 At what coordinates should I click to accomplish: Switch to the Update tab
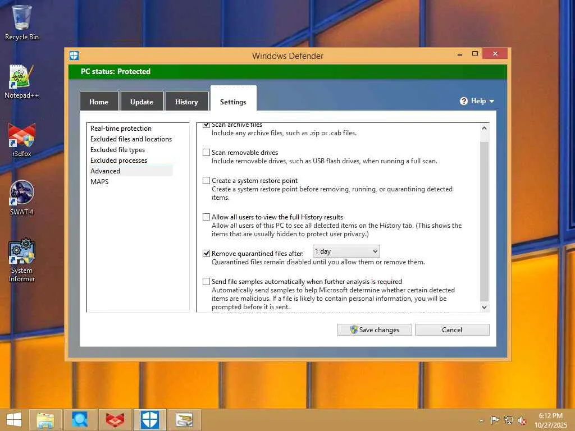(142, 102)
